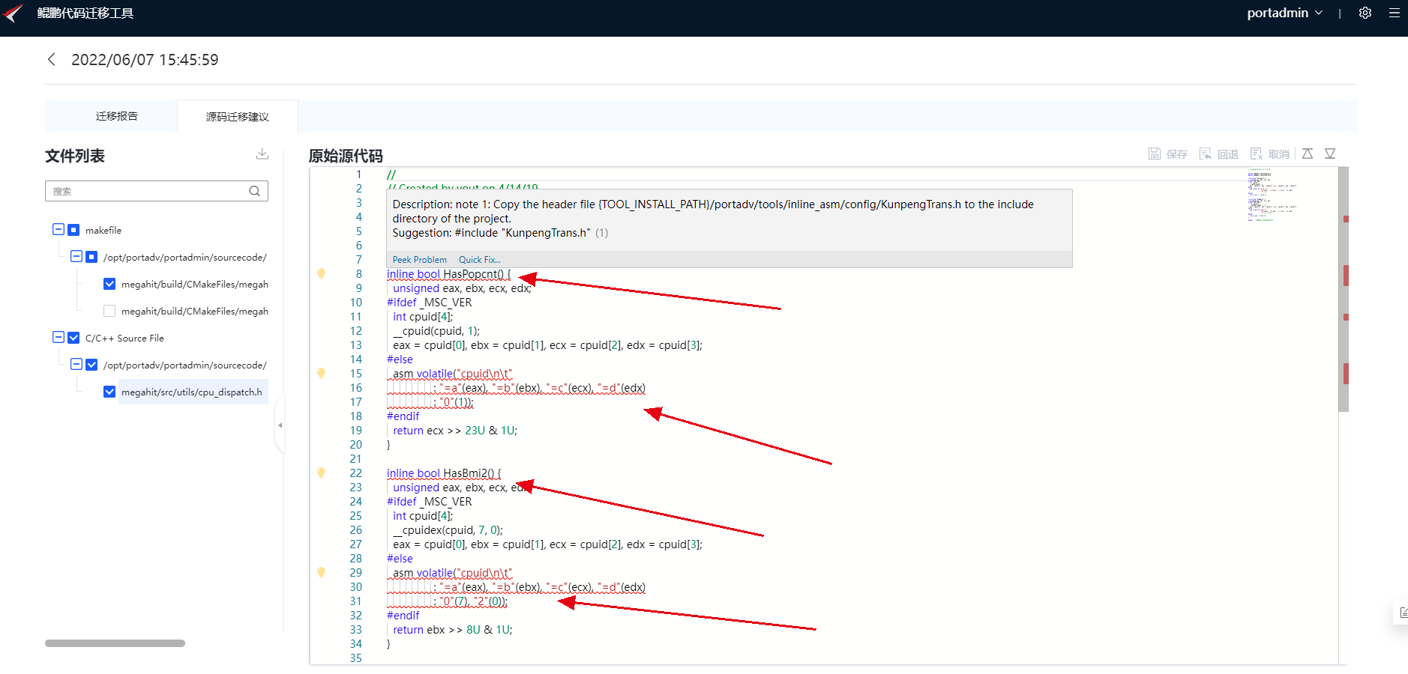Click the Kunpeng porting tool logo
1408x674 pixels.
(x=13, y=13)
